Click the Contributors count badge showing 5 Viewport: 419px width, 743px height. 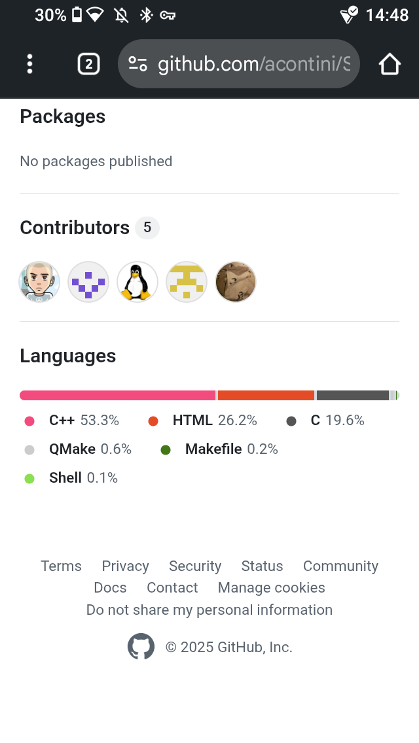coord(147,228)
